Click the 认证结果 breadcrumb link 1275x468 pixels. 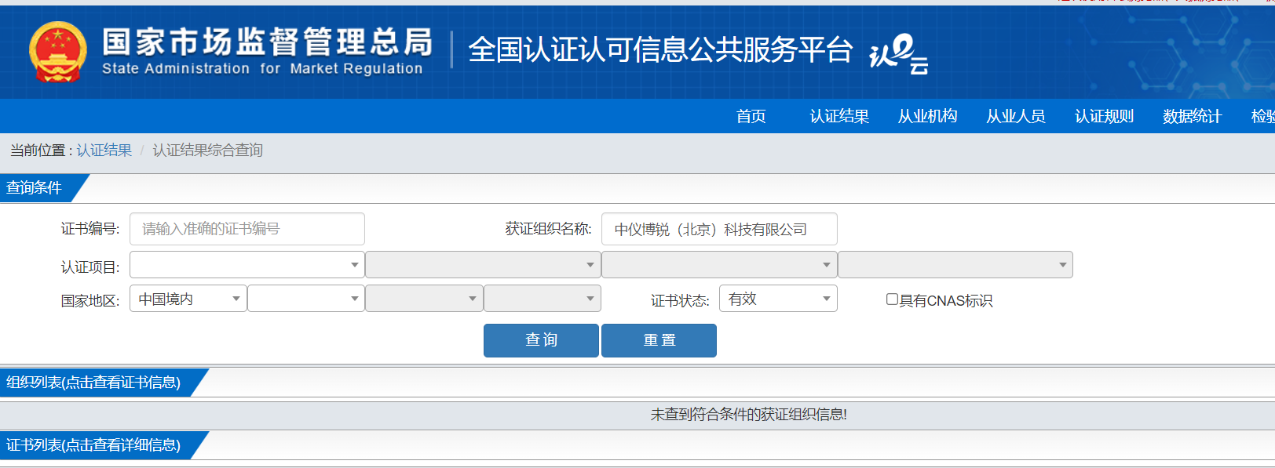104,150
